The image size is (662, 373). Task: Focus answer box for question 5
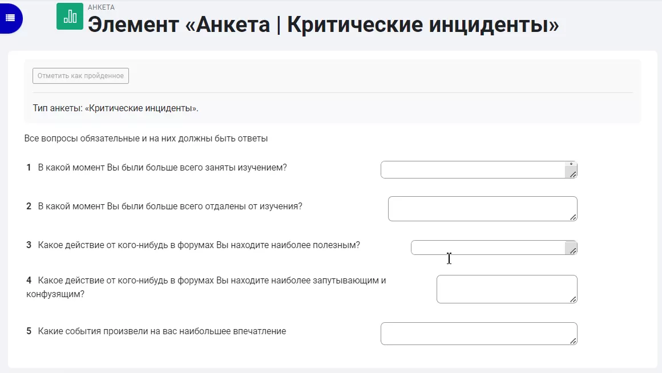coord(479,333)
